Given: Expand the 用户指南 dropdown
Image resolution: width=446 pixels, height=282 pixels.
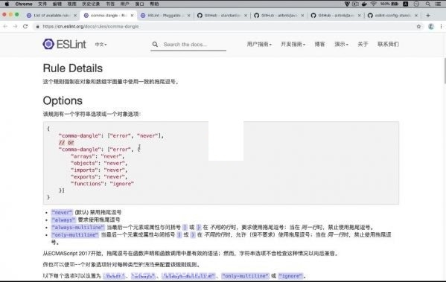Looking at the screenshot, I should 259,44.
